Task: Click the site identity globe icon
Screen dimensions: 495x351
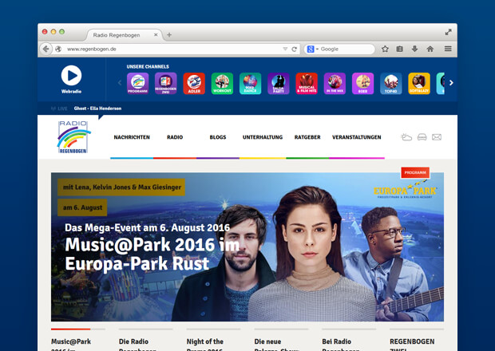Action: 58,49
